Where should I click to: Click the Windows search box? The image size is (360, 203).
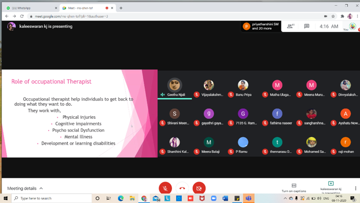click(x=52, y=198)
